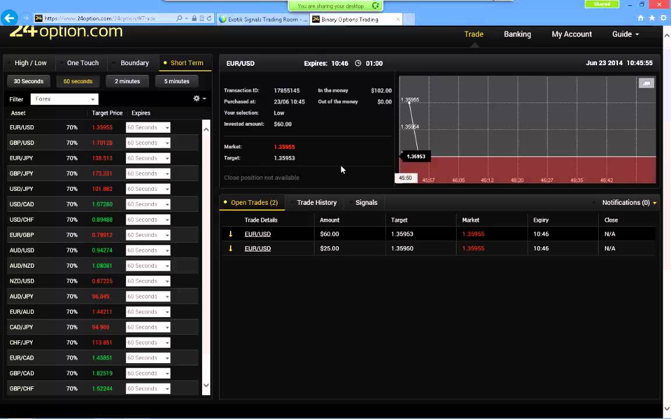Open EUR/JPY 60 Seconds expiry dropdown
Viewport: 671px width, 419px height.
click(x=147, y=158)
